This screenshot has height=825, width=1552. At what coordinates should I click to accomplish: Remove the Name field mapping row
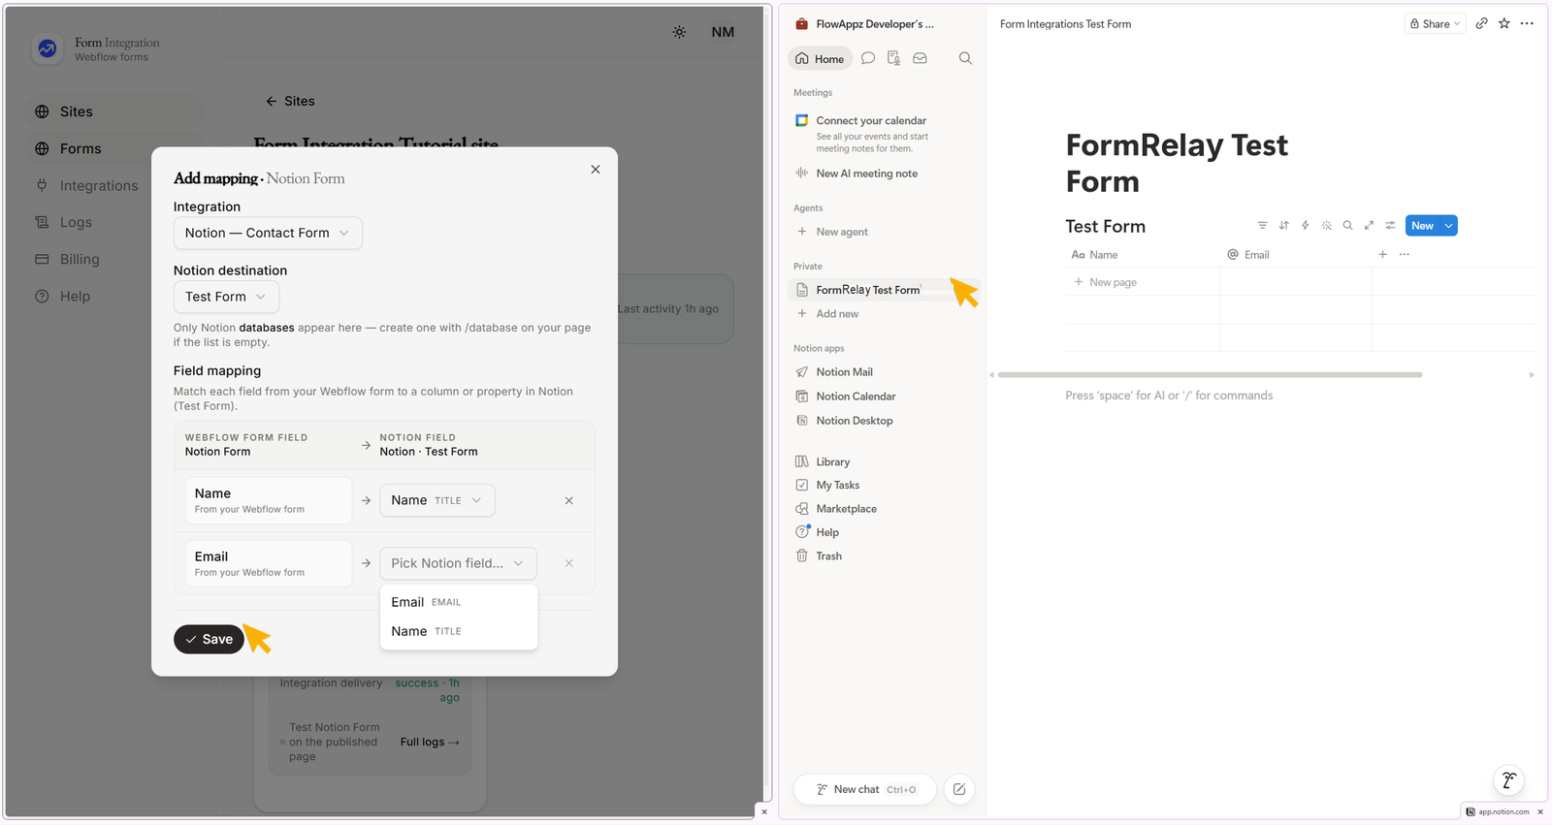[x=569, y=501]
